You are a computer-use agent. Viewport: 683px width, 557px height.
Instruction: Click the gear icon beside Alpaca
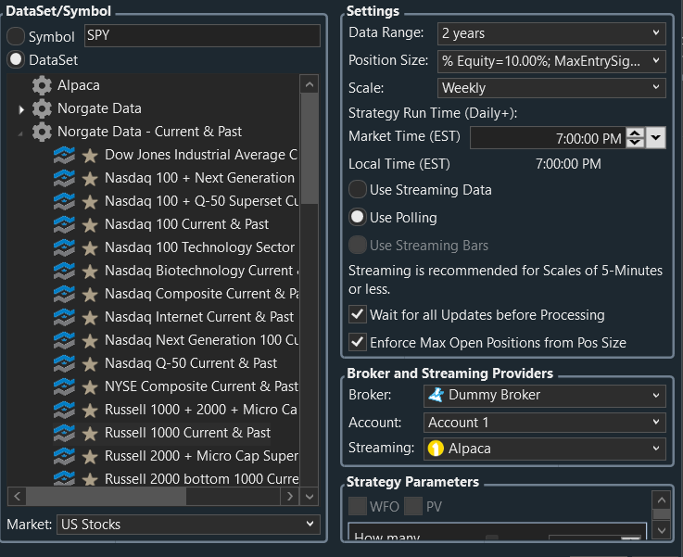pos(42,85)
